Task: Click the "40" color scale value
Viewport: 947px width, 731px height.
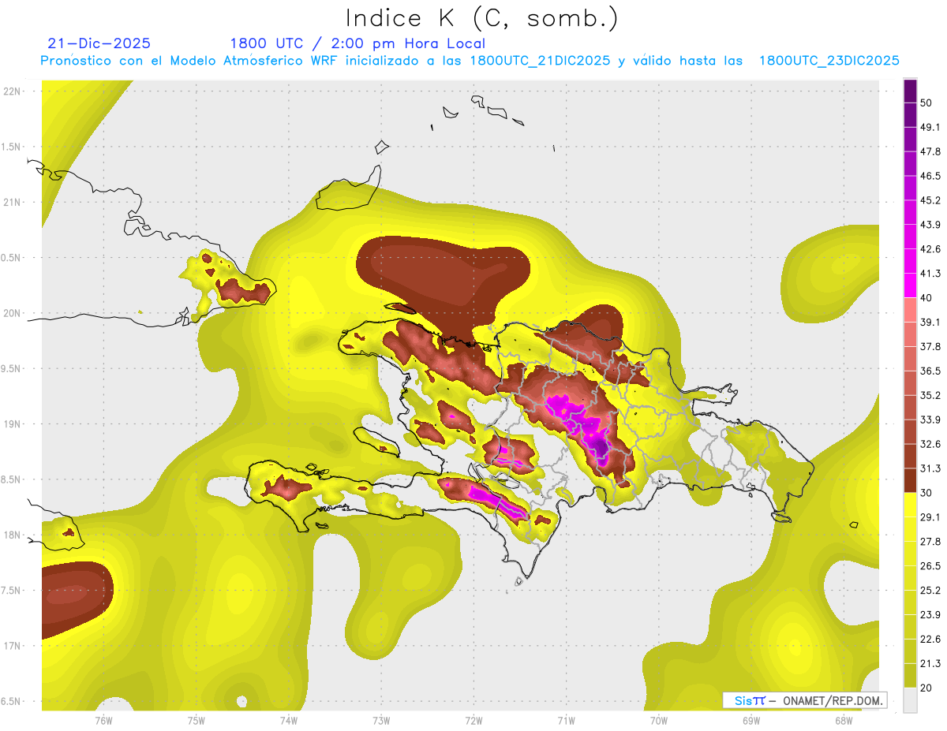Action: (926, 298)
